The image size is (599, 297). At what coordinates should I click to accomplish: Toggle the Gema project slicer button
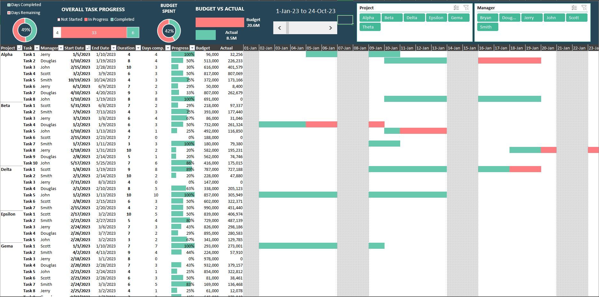[x=458, y=18]
